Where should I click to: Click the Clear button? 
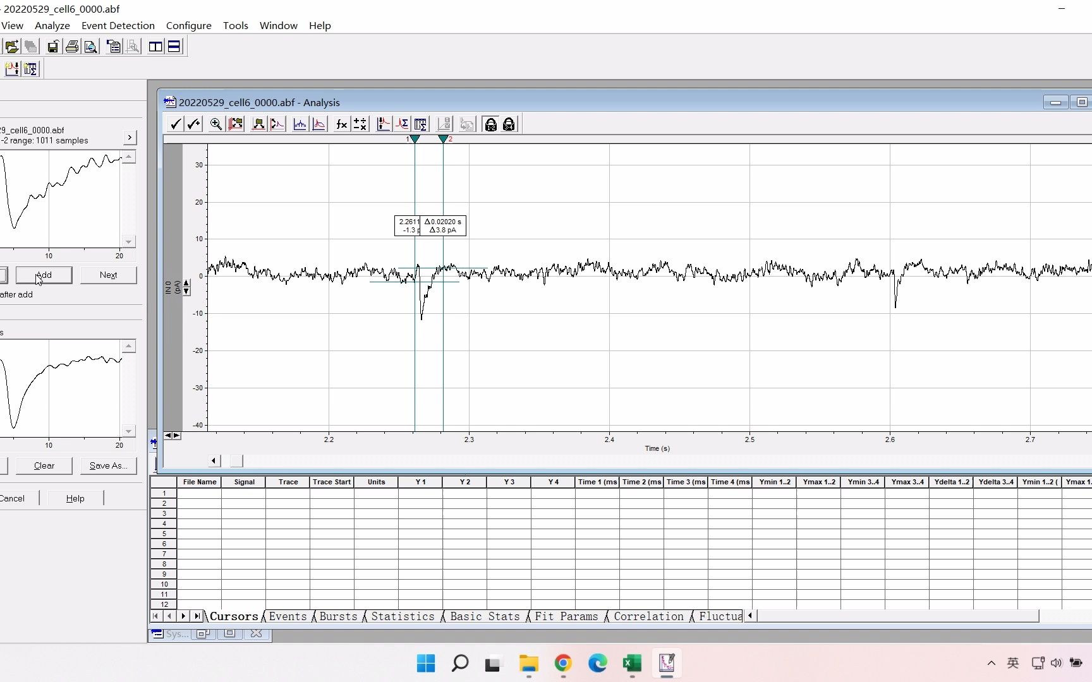click(x=44, y=465)
